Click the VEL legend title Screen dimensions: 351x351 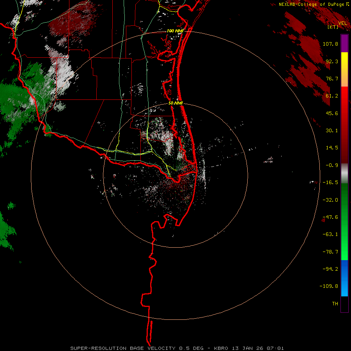(x=342, y=23)
